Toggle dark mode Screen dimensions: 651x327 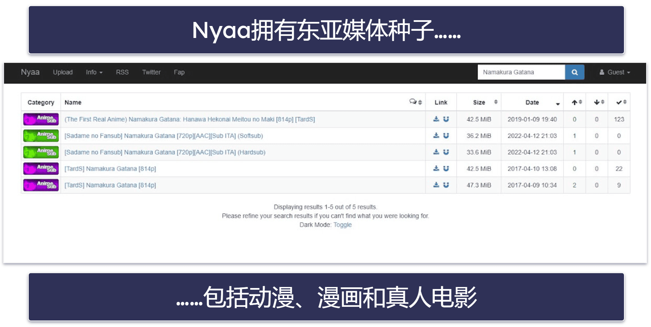[342, 225]
